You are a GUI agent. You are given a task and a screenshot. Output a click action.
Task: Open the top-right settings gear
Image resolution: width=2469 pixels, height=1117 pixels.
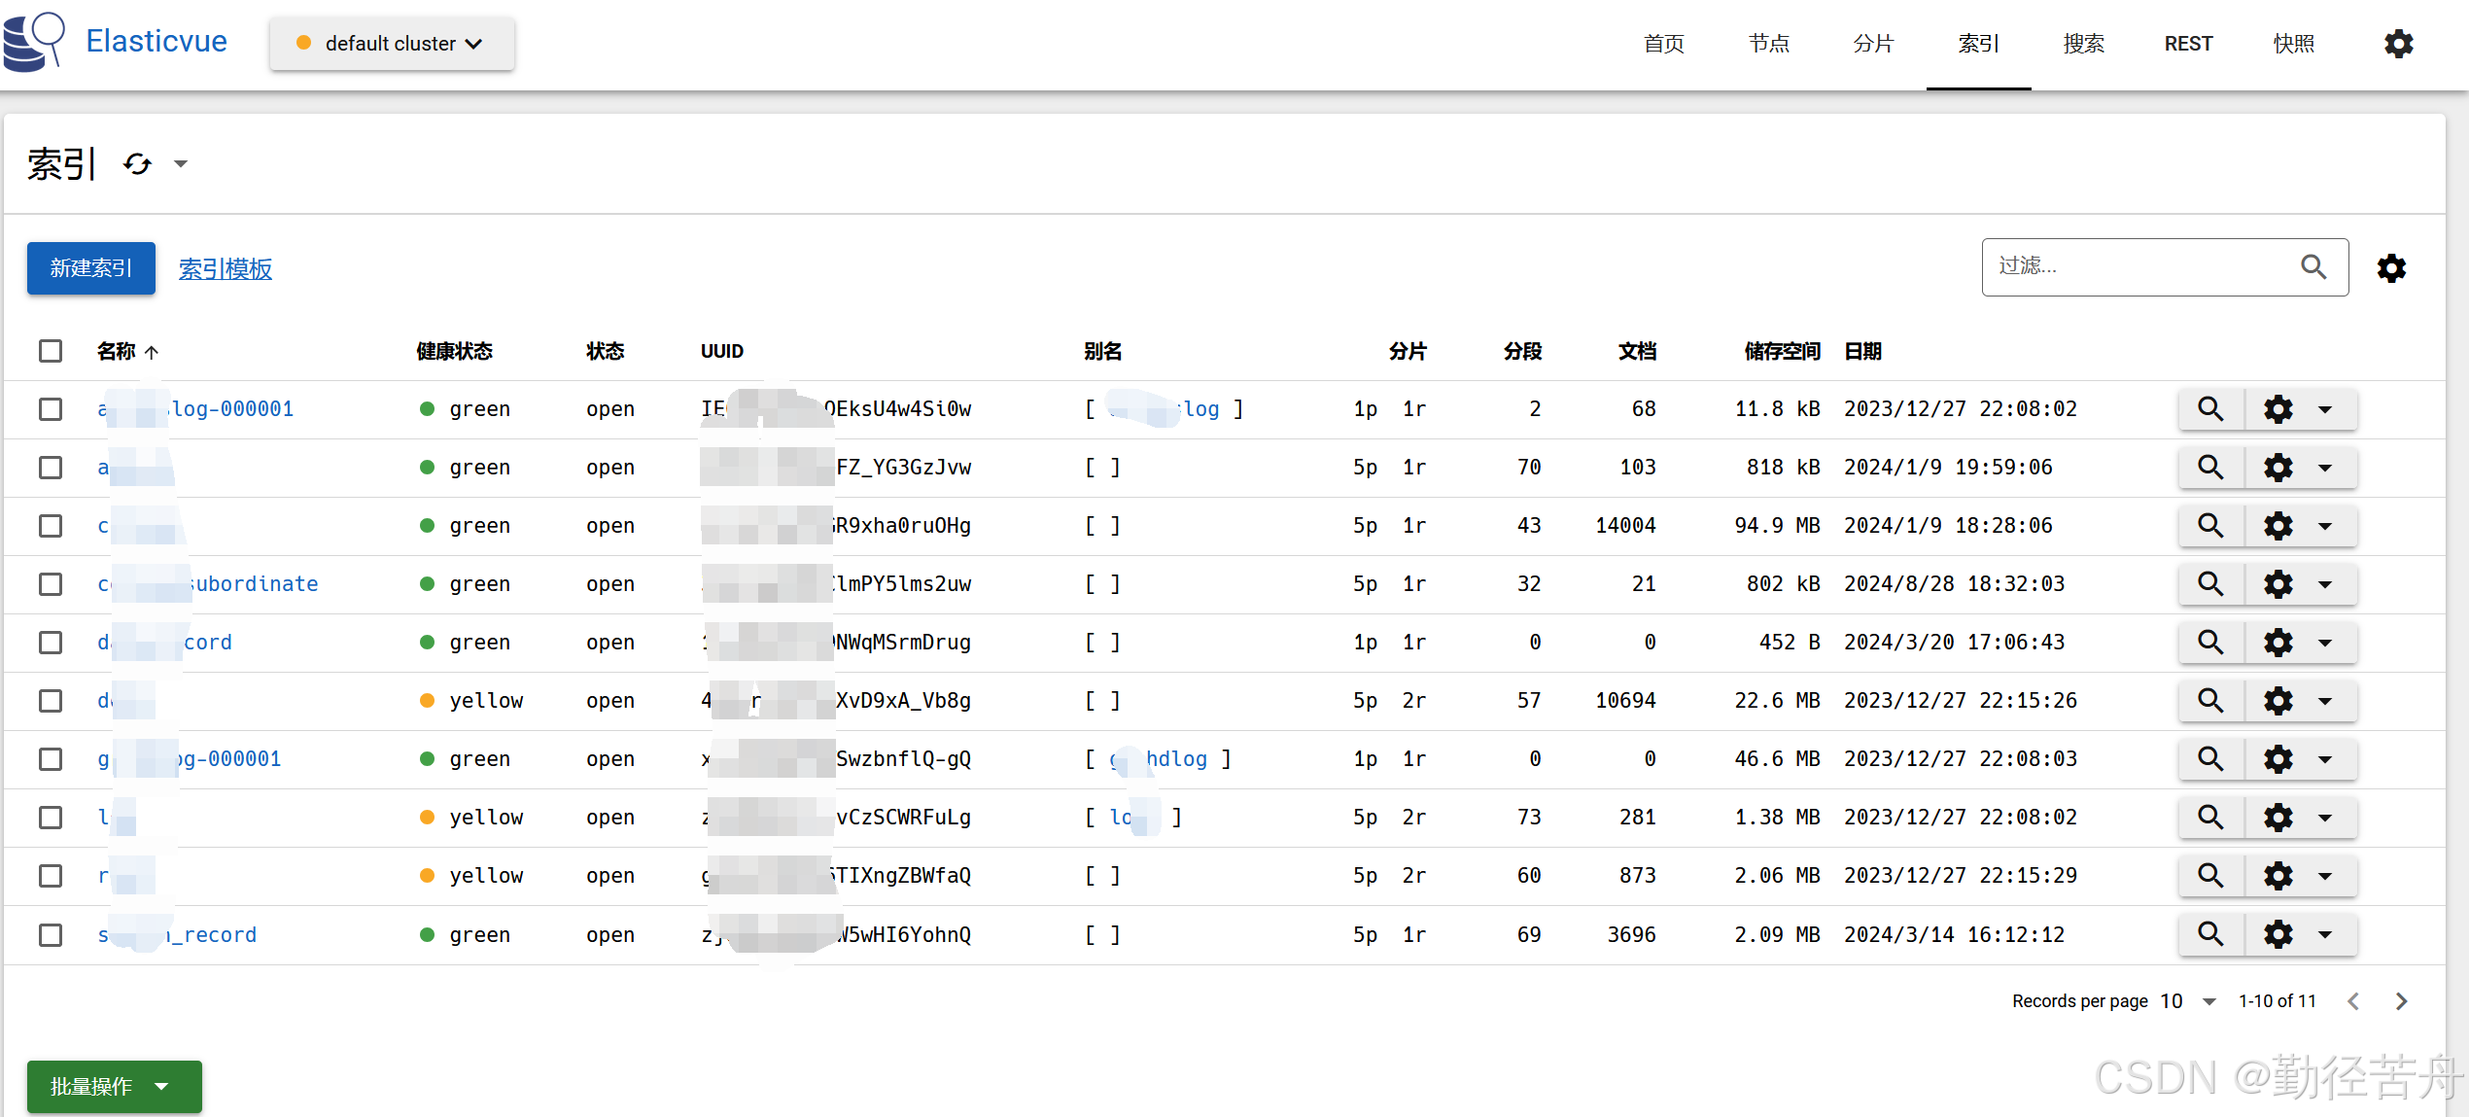pyautogui.click(x=2398, y=44)
